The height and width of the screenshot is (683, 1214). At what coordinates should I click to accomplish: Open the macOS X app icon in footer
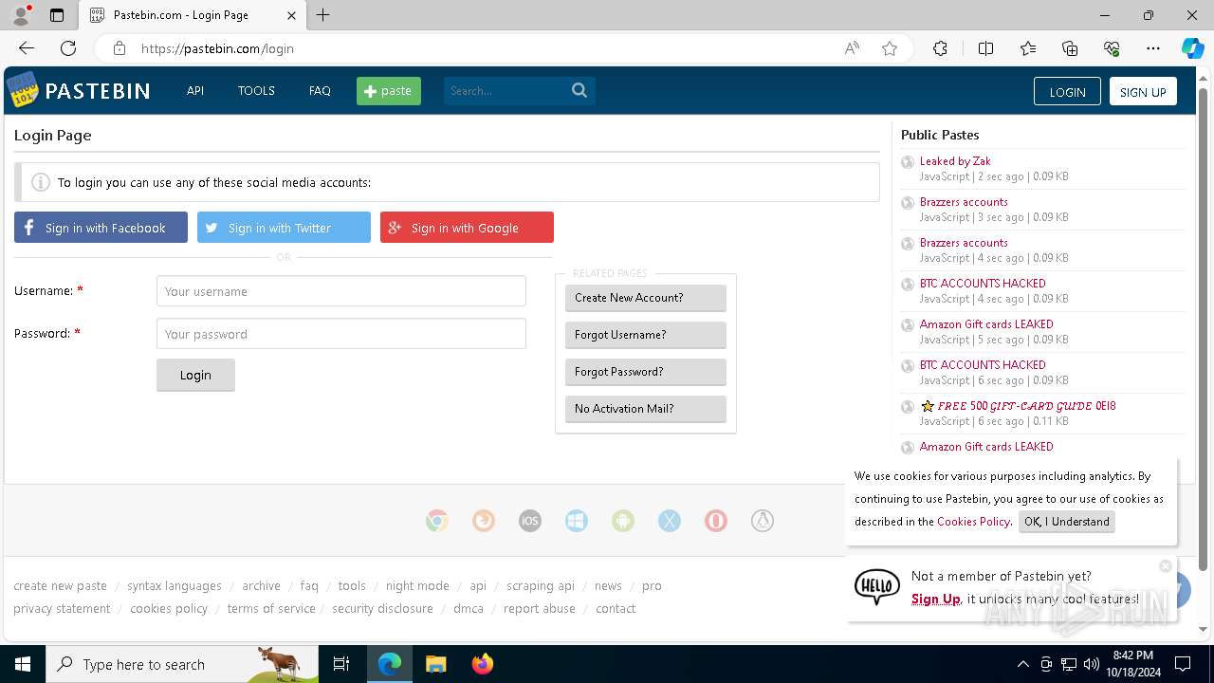tap(670, 521)
